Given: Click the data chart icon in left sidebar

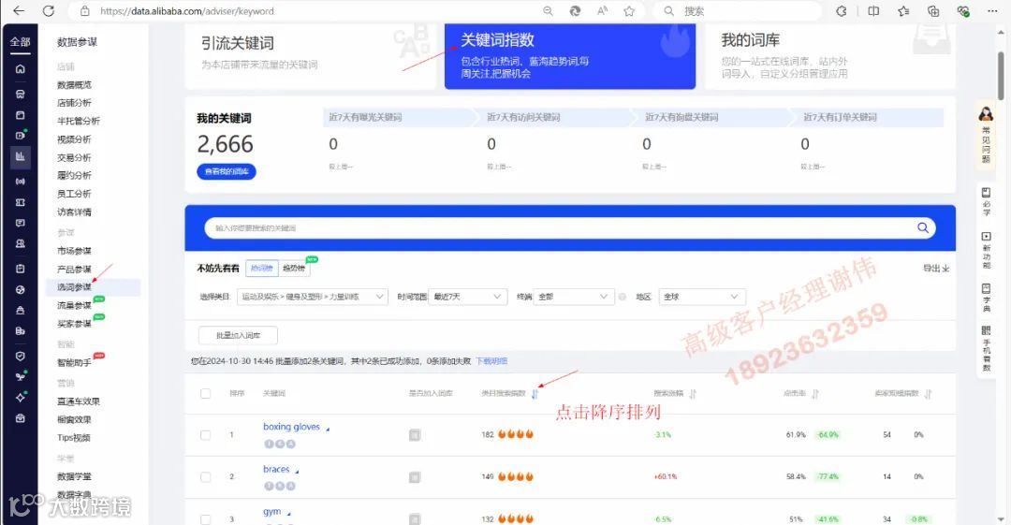Looking at the screenshot, I should [x=20, y=156].
